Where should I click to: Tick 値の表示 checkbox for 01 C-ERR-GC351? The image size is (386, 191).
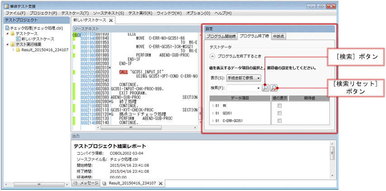point(279,121)
